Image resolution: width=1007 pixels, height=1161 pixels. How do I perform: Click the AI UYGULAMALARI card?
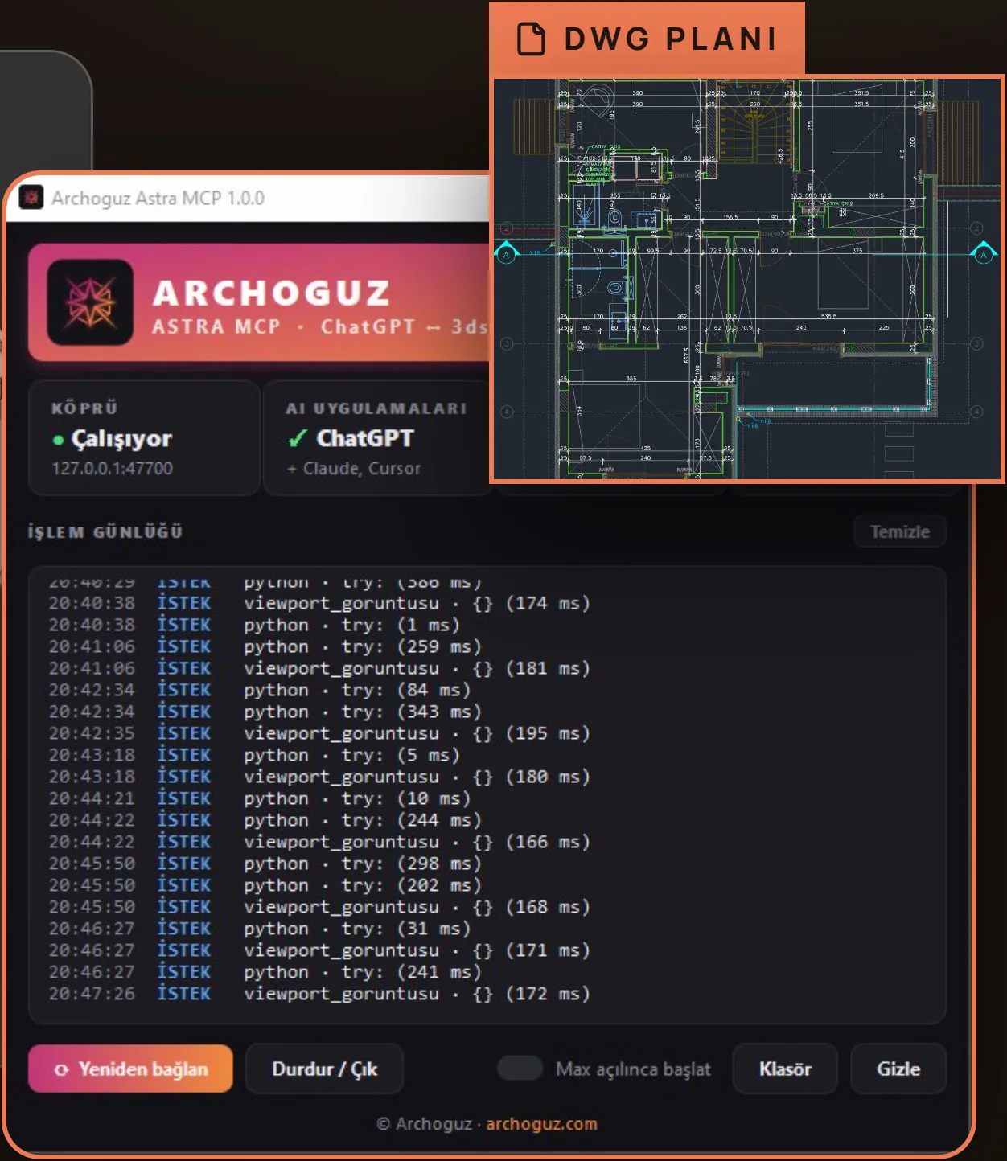377,438
